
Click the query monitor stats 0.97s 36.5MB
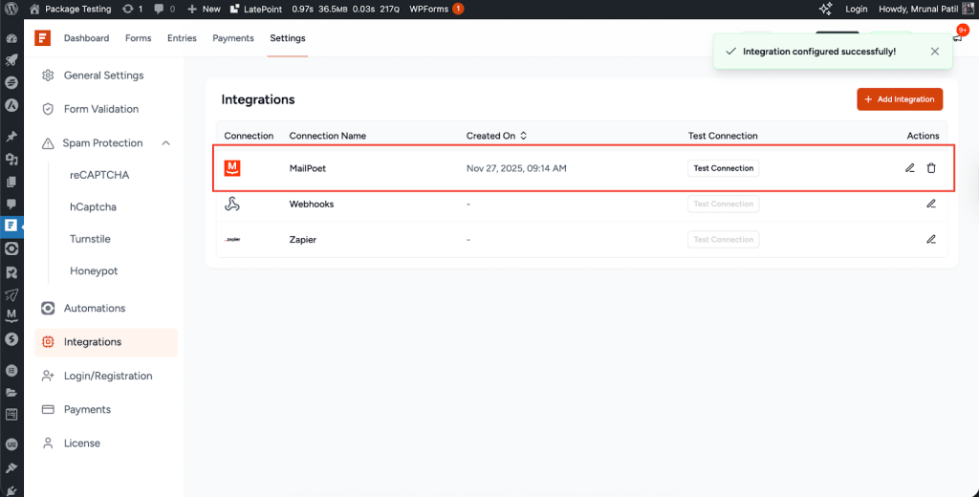tap(345, 10)
